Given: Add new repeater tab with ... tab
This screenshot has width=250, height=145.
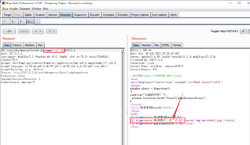Looking at the screenshot, I should [x=37, y=21].
